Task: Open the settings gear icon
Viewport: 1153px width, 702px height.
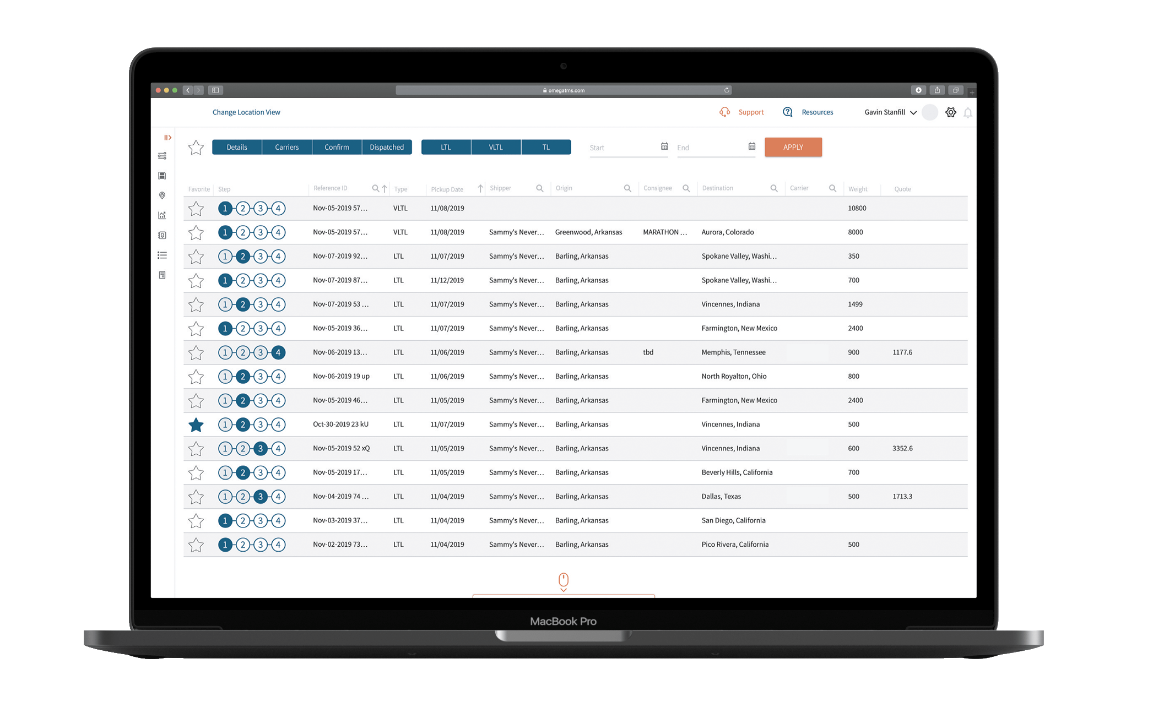Action: click(951, 112)
